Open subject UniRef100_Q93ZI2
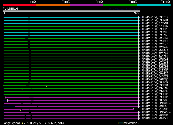Image resolution: width=173 pixels, height=125 pixels. coord(155,17)
